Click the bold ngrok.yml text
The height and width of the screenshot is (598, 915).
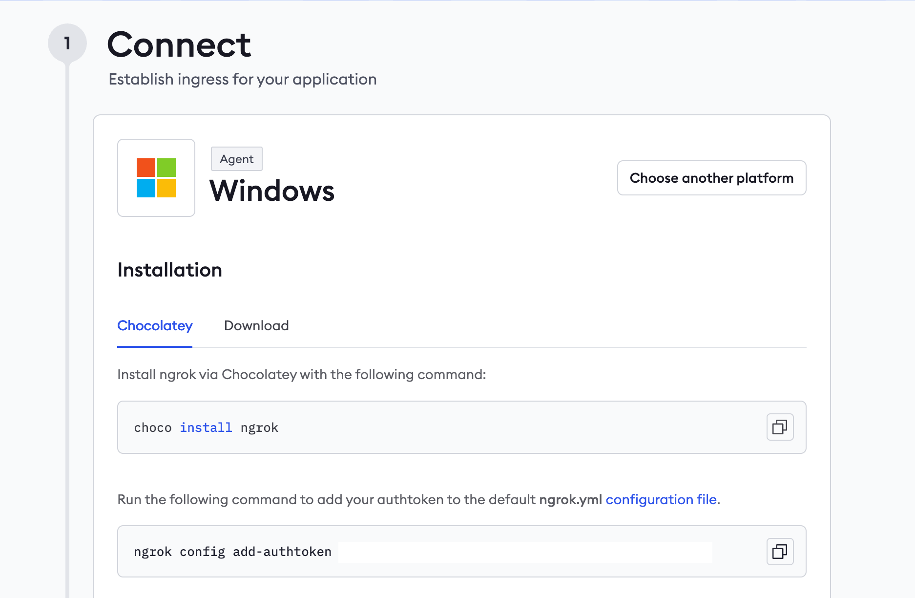[570, 499]
